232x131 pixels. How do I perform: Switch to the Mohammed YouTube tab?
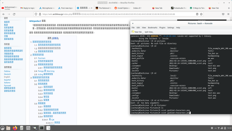(9, 8)
